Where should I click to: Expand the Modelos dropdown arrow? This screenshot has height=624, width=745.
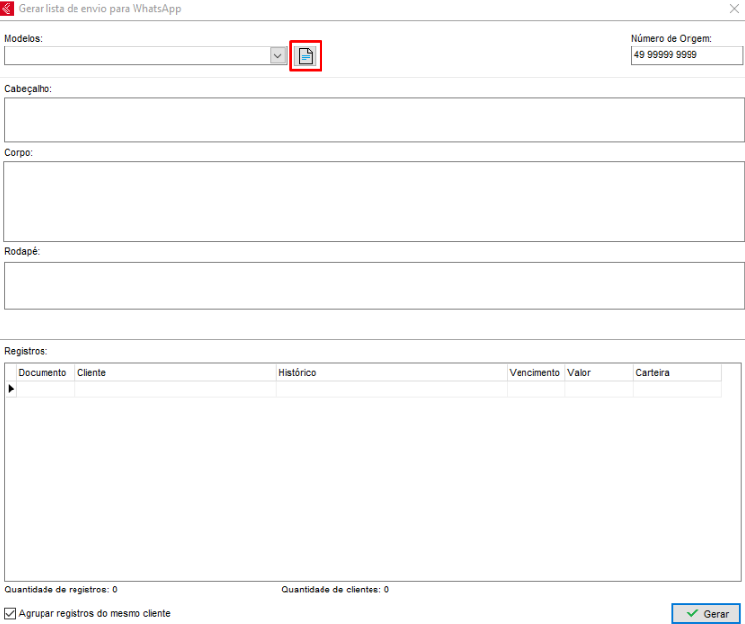(278, 56)
